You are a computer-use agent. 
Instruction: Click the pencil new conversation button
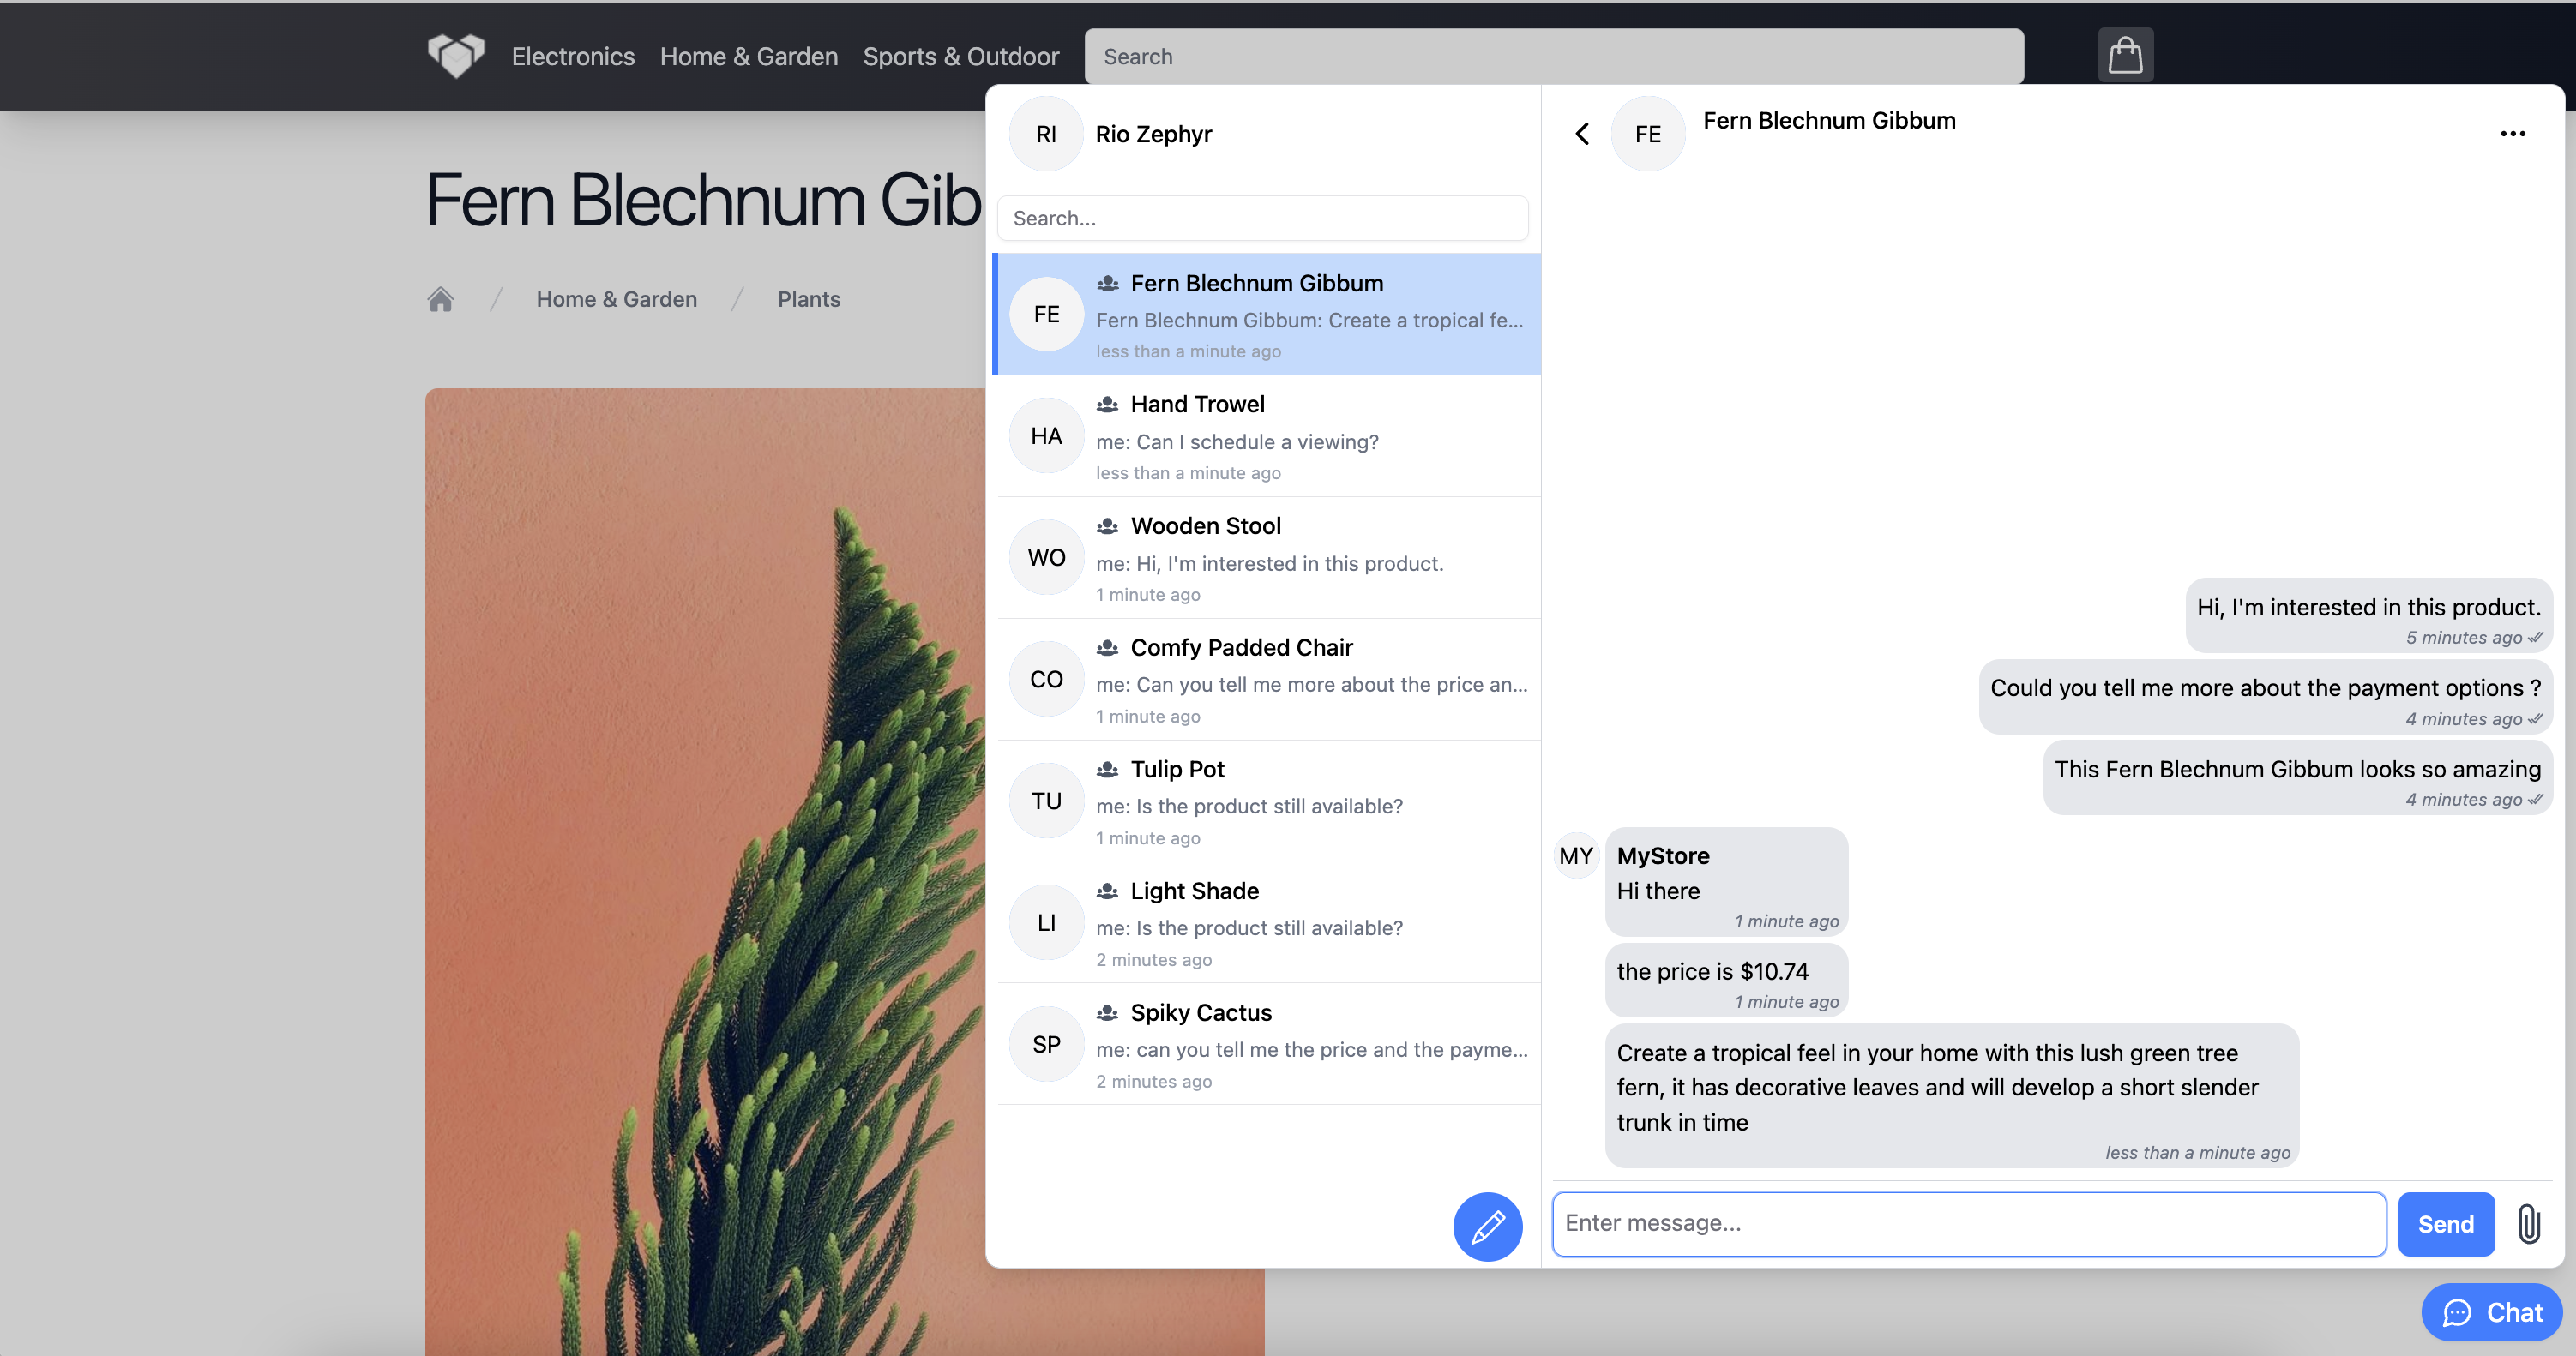click(1487, 1226)
